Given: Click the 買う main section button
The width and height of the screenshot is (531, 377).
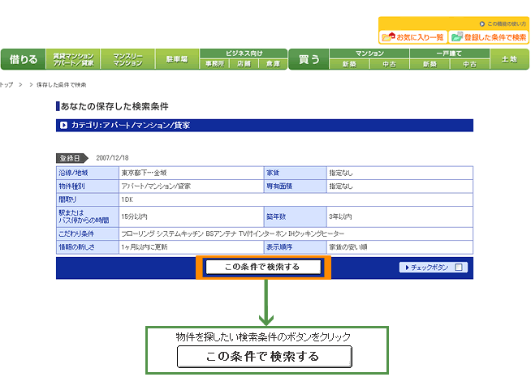Looking at the screenshot, I should tap(309, 59).
